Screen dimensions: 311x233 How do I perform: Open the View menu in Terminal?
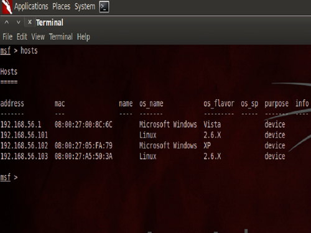[x=38, y=37]
